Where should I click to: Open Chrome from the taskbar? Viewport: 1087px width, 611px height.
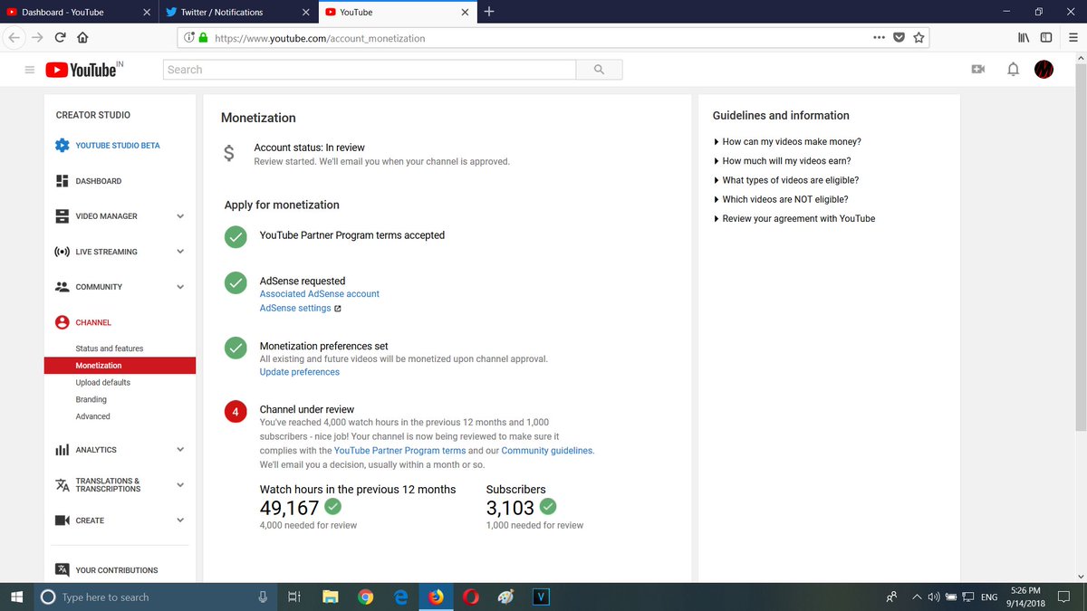(x=365, y=597)
